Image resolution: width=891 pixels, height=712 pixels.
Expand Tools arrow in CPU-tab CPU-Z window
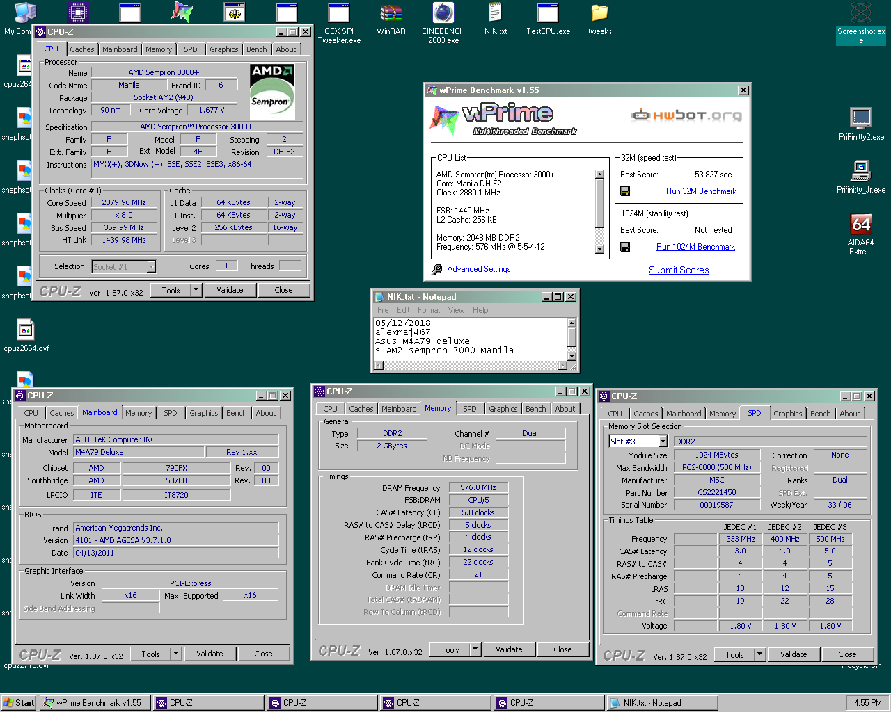196,290
